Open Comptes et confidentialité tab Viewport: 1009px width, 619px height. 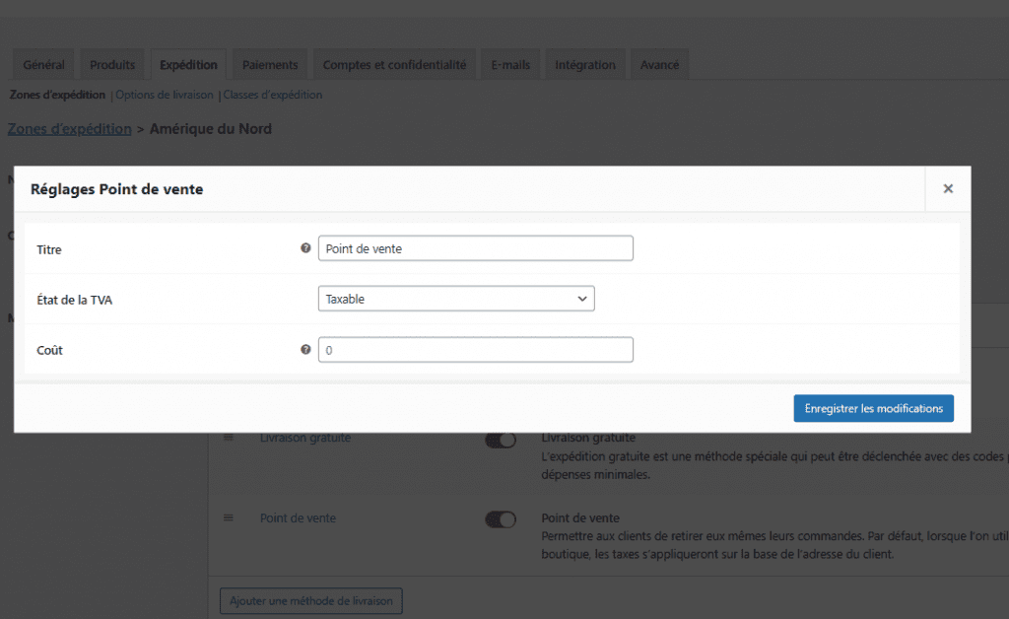[x=394, y=65]
